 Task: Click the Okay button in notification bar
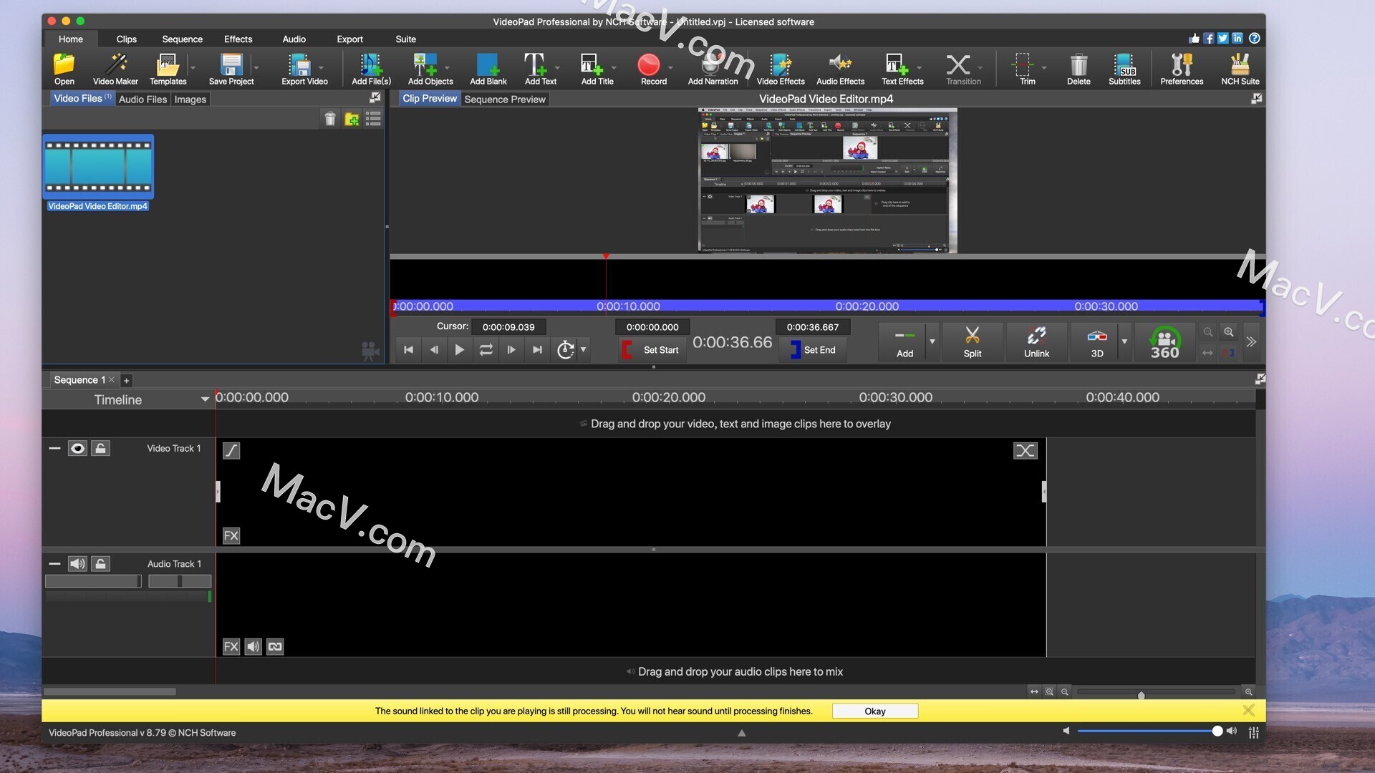(875, 711)
